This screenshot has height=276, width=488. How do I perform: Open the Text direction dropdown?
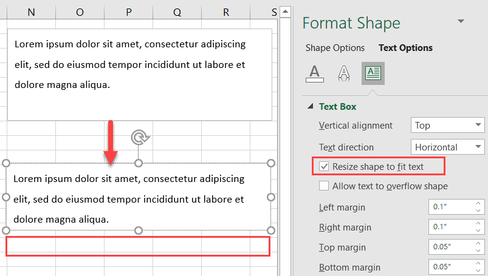point(447,147)
